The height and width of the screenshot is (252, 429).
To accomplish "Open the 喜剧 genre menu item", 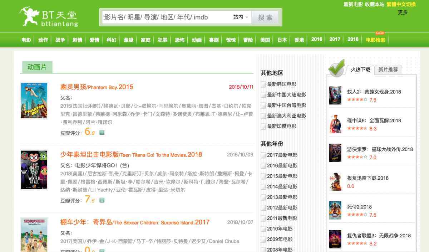I will [x=214, y=40].
